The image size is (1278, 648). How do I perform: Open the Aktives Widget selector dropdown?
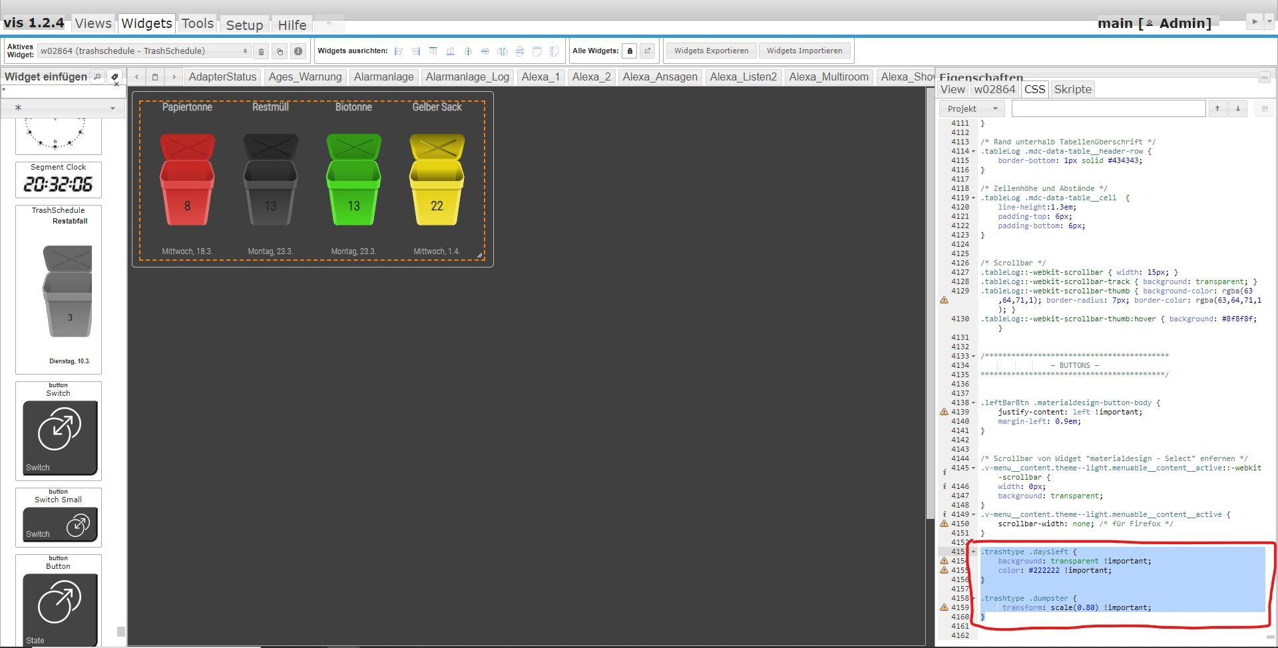click(x=144, y=51)
